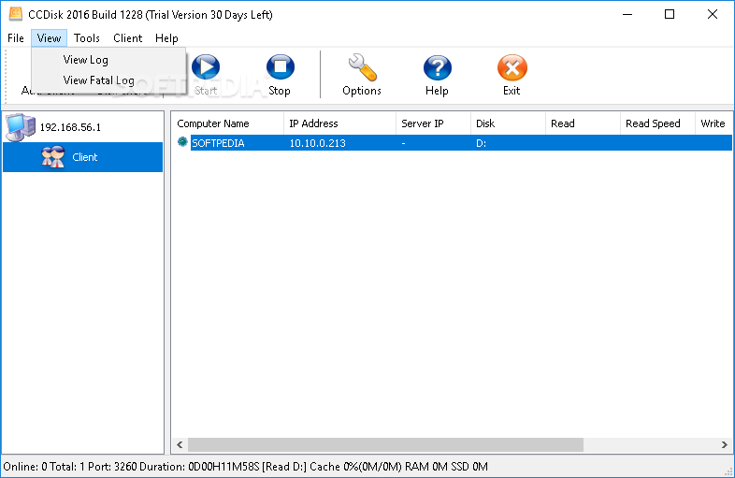The height and width of the screenshot is (478, 735).
Task: Click the Duration status bar text
Action: coord(199,467)
